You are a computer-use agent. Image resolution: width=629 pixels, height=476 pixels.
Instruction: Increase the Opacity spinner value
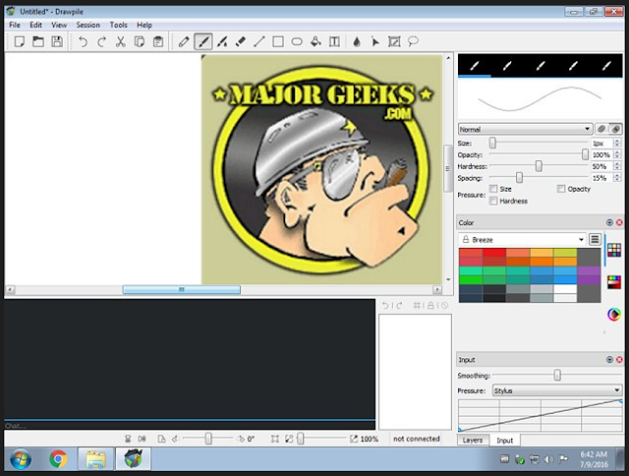coord(617,152)
